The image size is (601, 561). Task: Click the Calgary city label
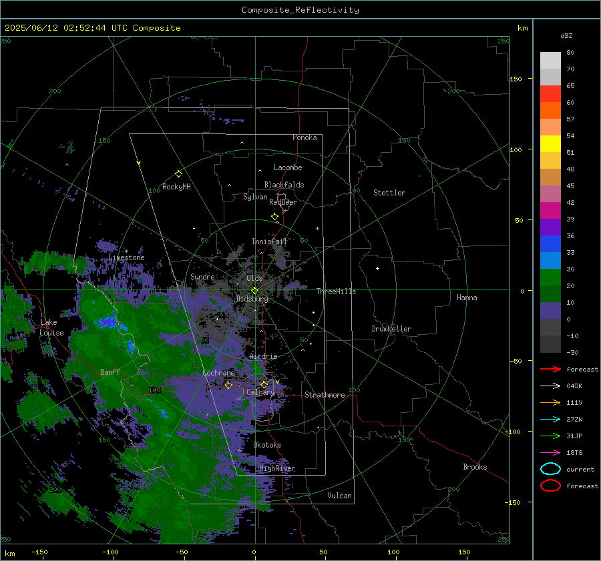(260, 392)
